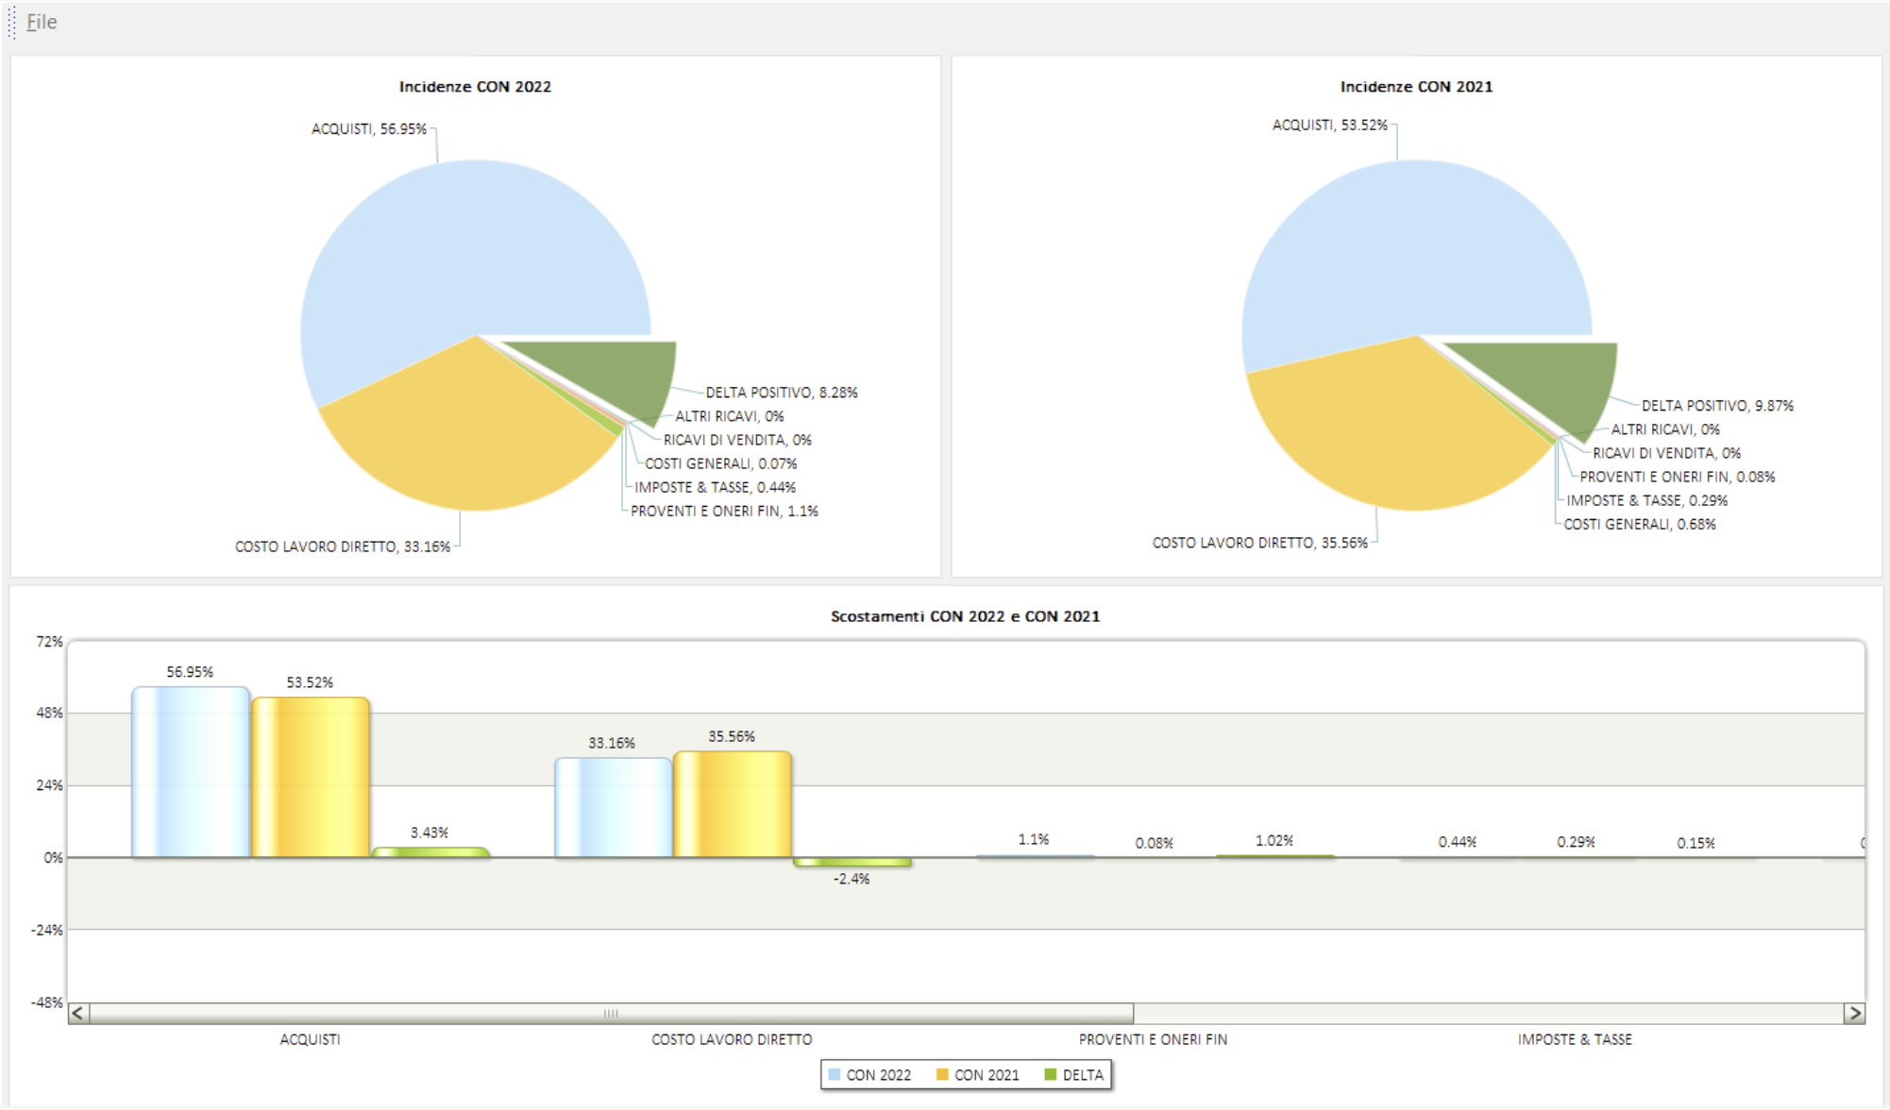Click the DELTA legend entry
Screen dimensions: 1890x1110
tap(1082, 1074)
